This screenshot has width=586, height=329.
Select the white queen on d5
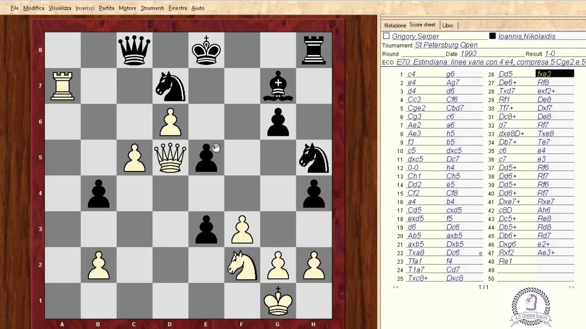(x=170, y=158)
